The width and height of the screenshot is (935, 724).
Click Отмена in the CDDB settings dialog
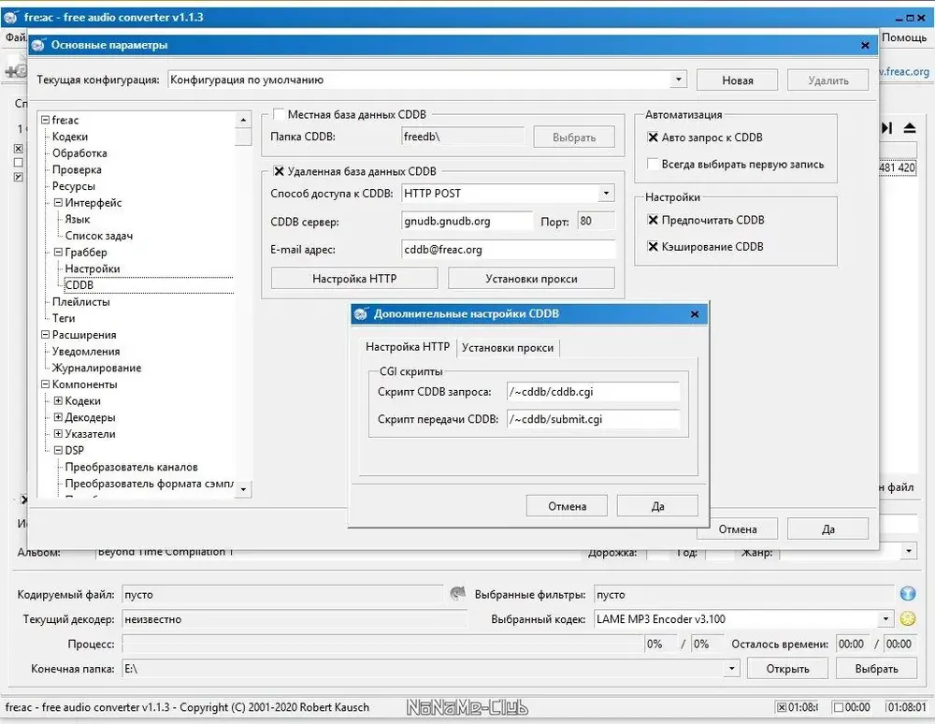(567, 506)
